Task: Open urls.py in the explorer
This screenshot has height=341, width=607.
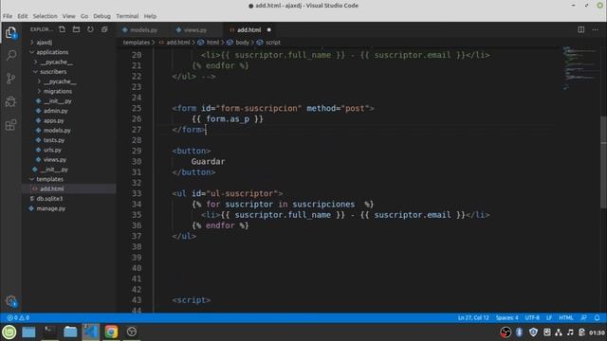Action: [52, 150]
